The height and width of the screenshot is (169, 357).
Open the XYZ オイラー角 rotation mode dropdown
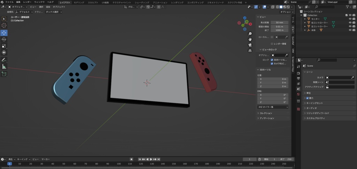[x=273, y=107]
